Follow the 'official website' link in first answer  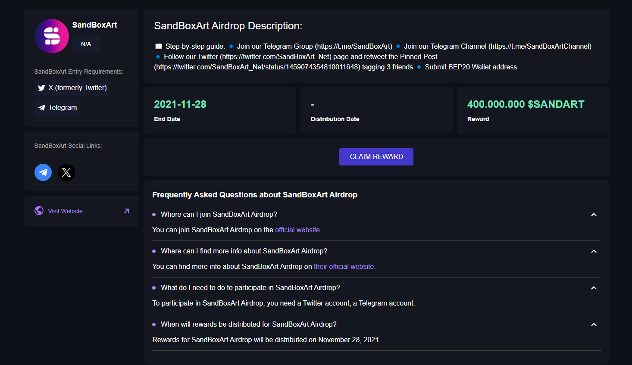(297, 230)
